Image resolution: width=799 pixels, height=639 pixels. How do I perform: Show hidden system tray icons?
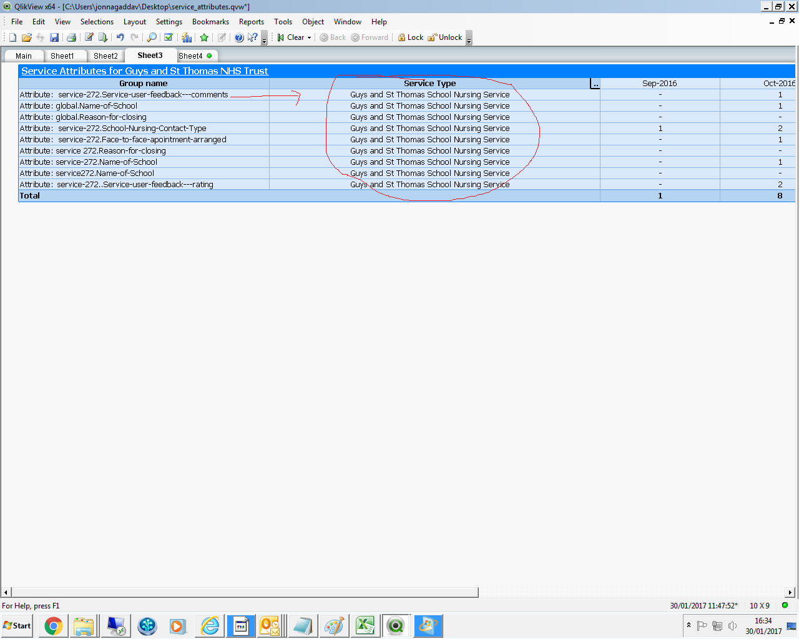pos(689,625)
